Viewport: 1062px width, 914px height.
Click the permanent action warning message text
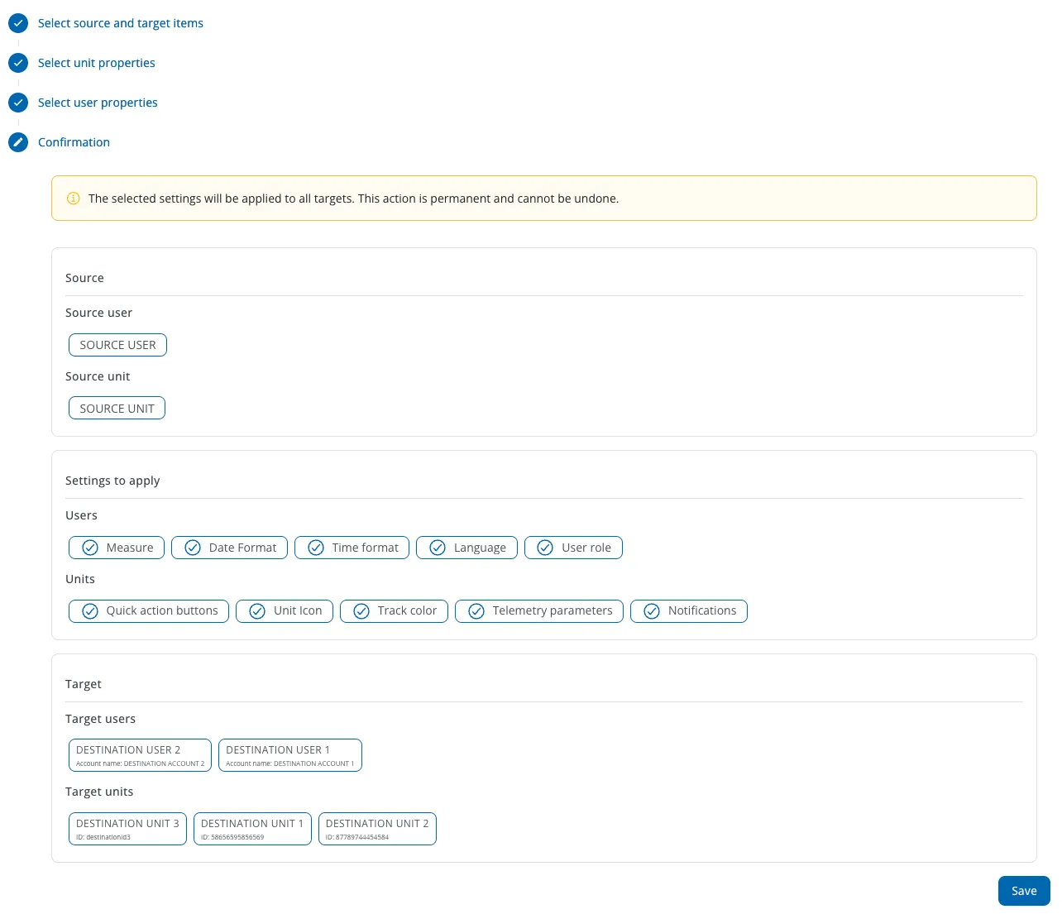coord(353,199)
